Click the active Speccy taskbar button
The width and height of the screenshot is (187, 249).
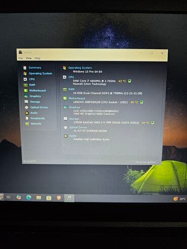[x=69, y=198]
